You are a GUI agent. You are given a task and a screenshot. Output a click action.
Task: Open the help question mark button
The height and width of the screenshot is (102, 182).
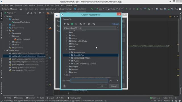pos(65,86)
